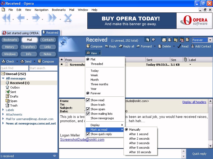213x159 pixels.
Task: Click Compose in the Received toolbar
Action: 95,46
